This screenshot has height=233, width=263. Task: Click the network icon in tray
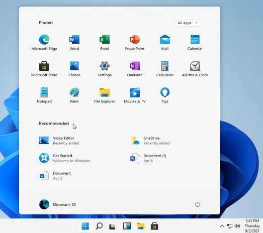[230, 226]
